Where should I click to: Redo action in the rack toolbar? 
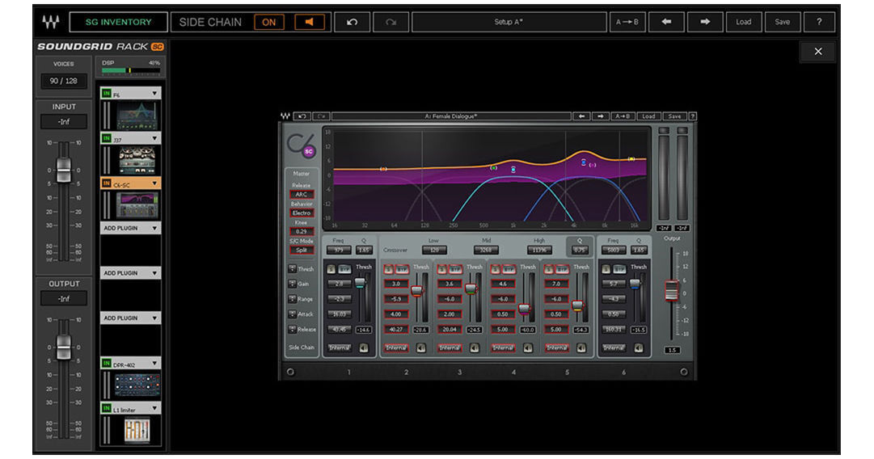click(x=391, y=23)
